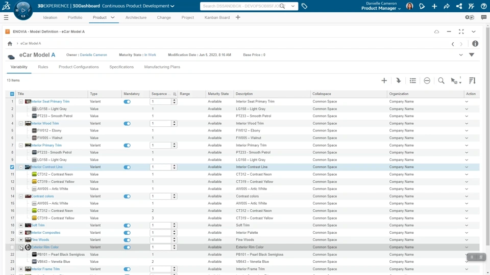Switch to the Rules tab

tap(43, 67)
